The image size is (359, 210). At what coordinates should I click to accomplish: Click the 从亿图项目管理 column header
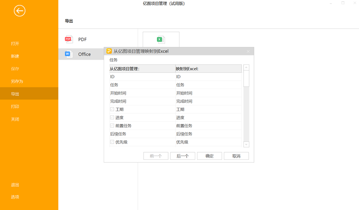[x=142, y=69]
